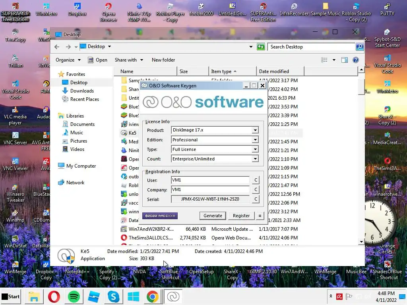Click the Generate button in the keygen

click(x=213, y=216)
